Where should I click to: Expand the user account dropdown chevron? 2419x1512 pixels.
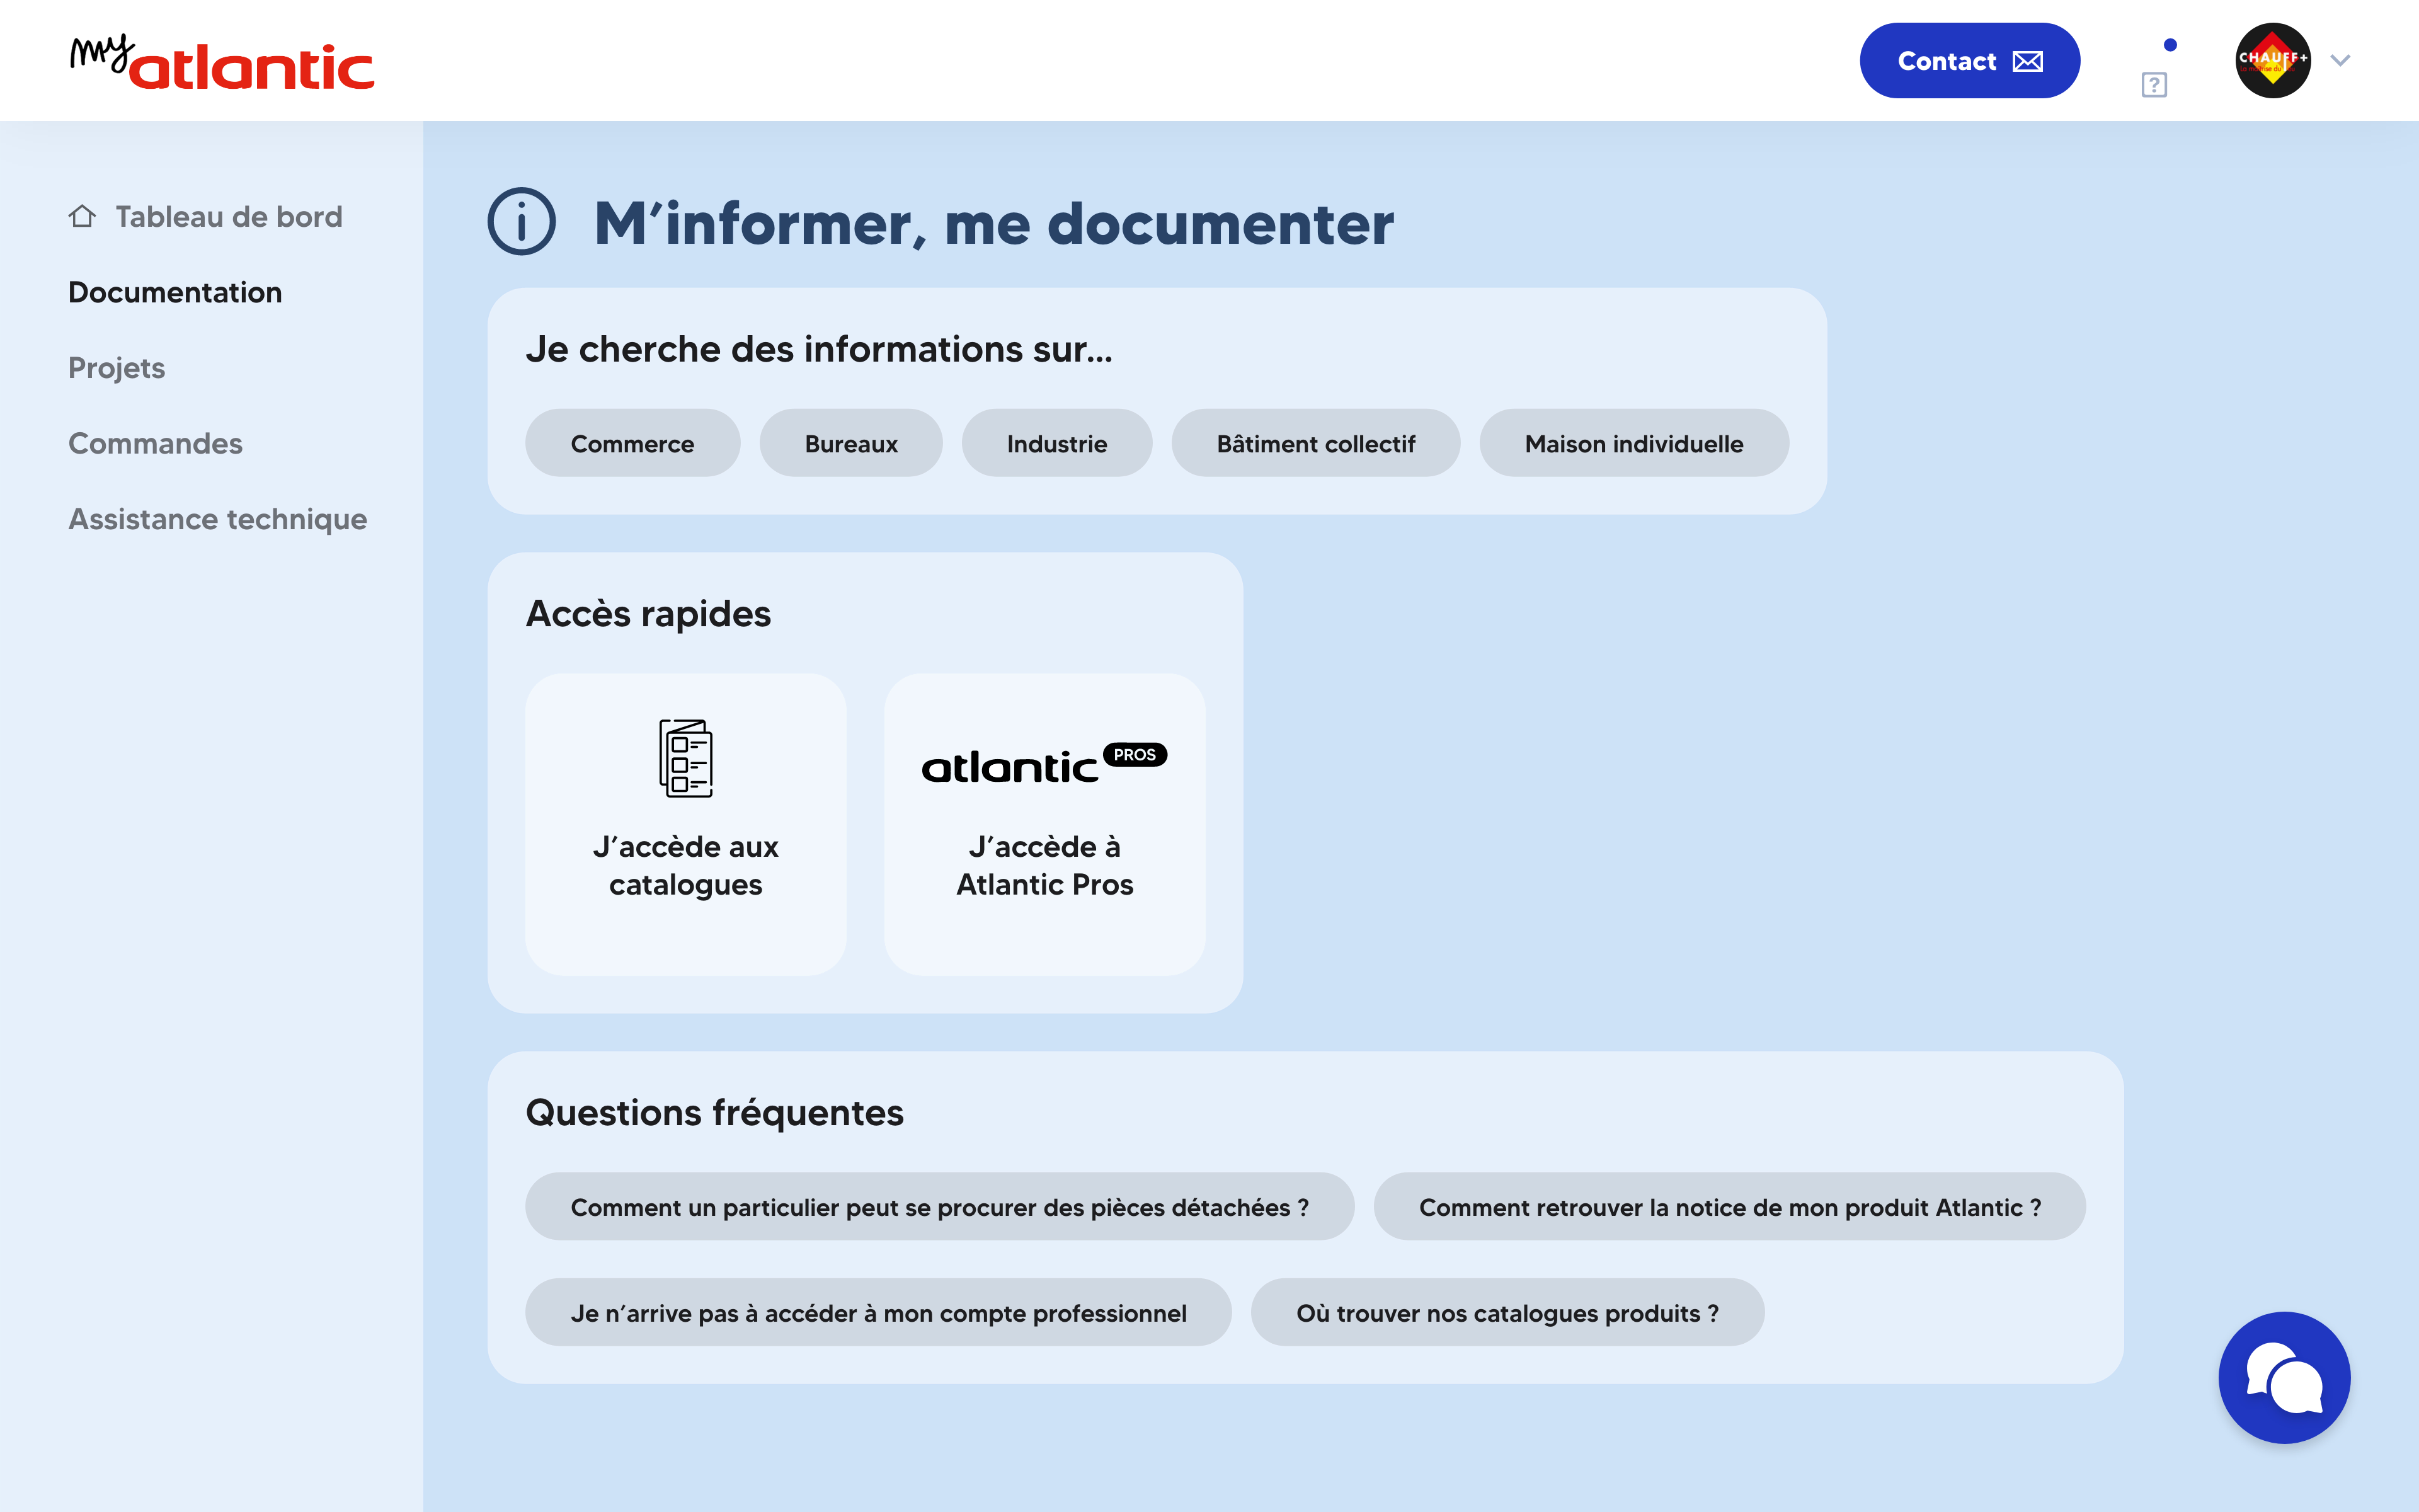click(2340, 61)
